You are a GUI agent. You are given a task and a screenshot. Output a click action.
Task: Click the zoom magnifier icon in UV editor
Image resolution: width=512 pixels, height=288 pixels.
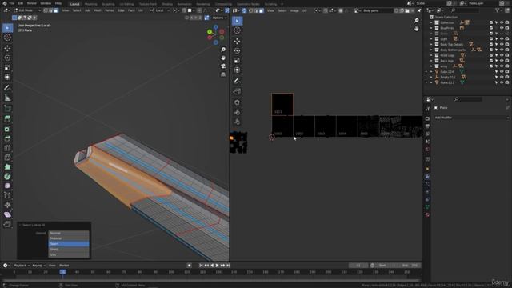tap(416, 21)
